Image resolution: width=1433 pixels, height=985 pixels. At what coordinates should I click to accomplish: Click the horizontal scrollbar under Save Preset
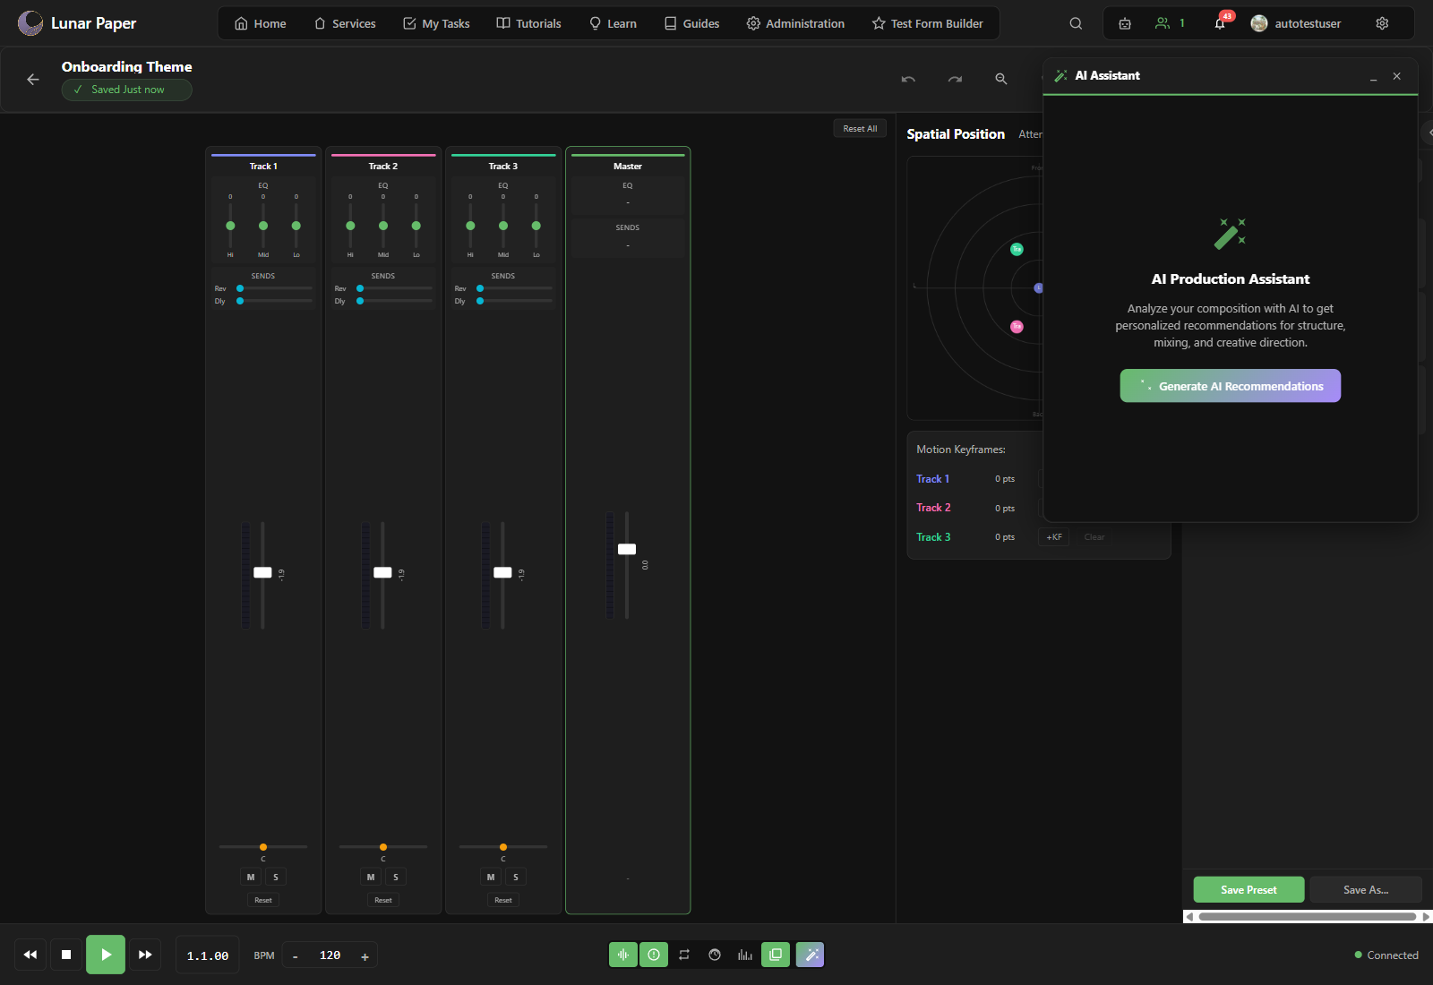click(1308, 916)
